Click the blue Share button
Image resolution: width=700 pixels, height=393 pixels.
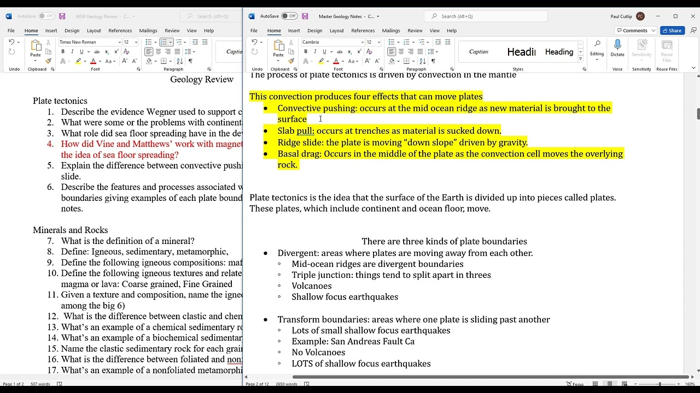(672, 31)
